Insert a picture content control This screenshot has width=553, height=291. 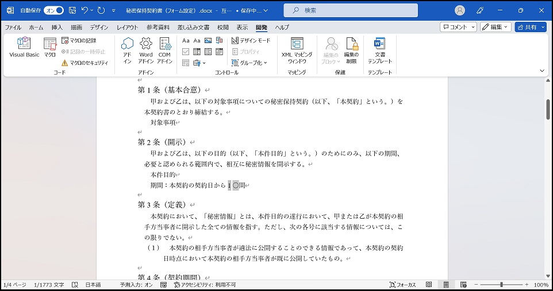208,41
